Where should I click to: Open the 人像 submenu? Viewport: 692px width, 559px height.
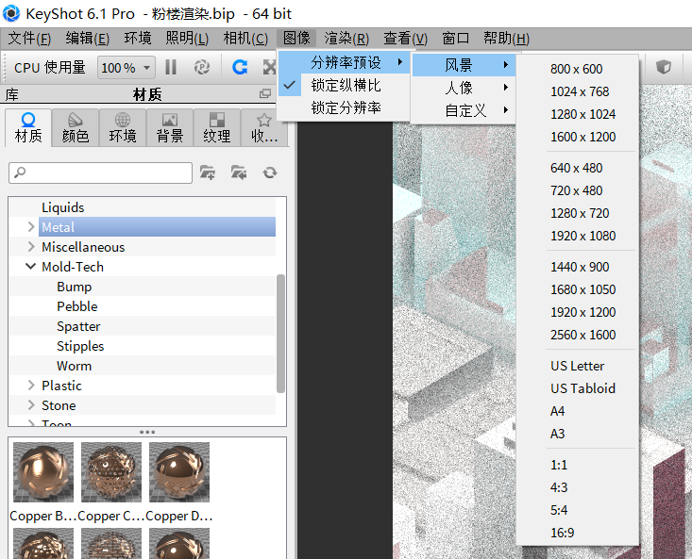pos(464,88)
